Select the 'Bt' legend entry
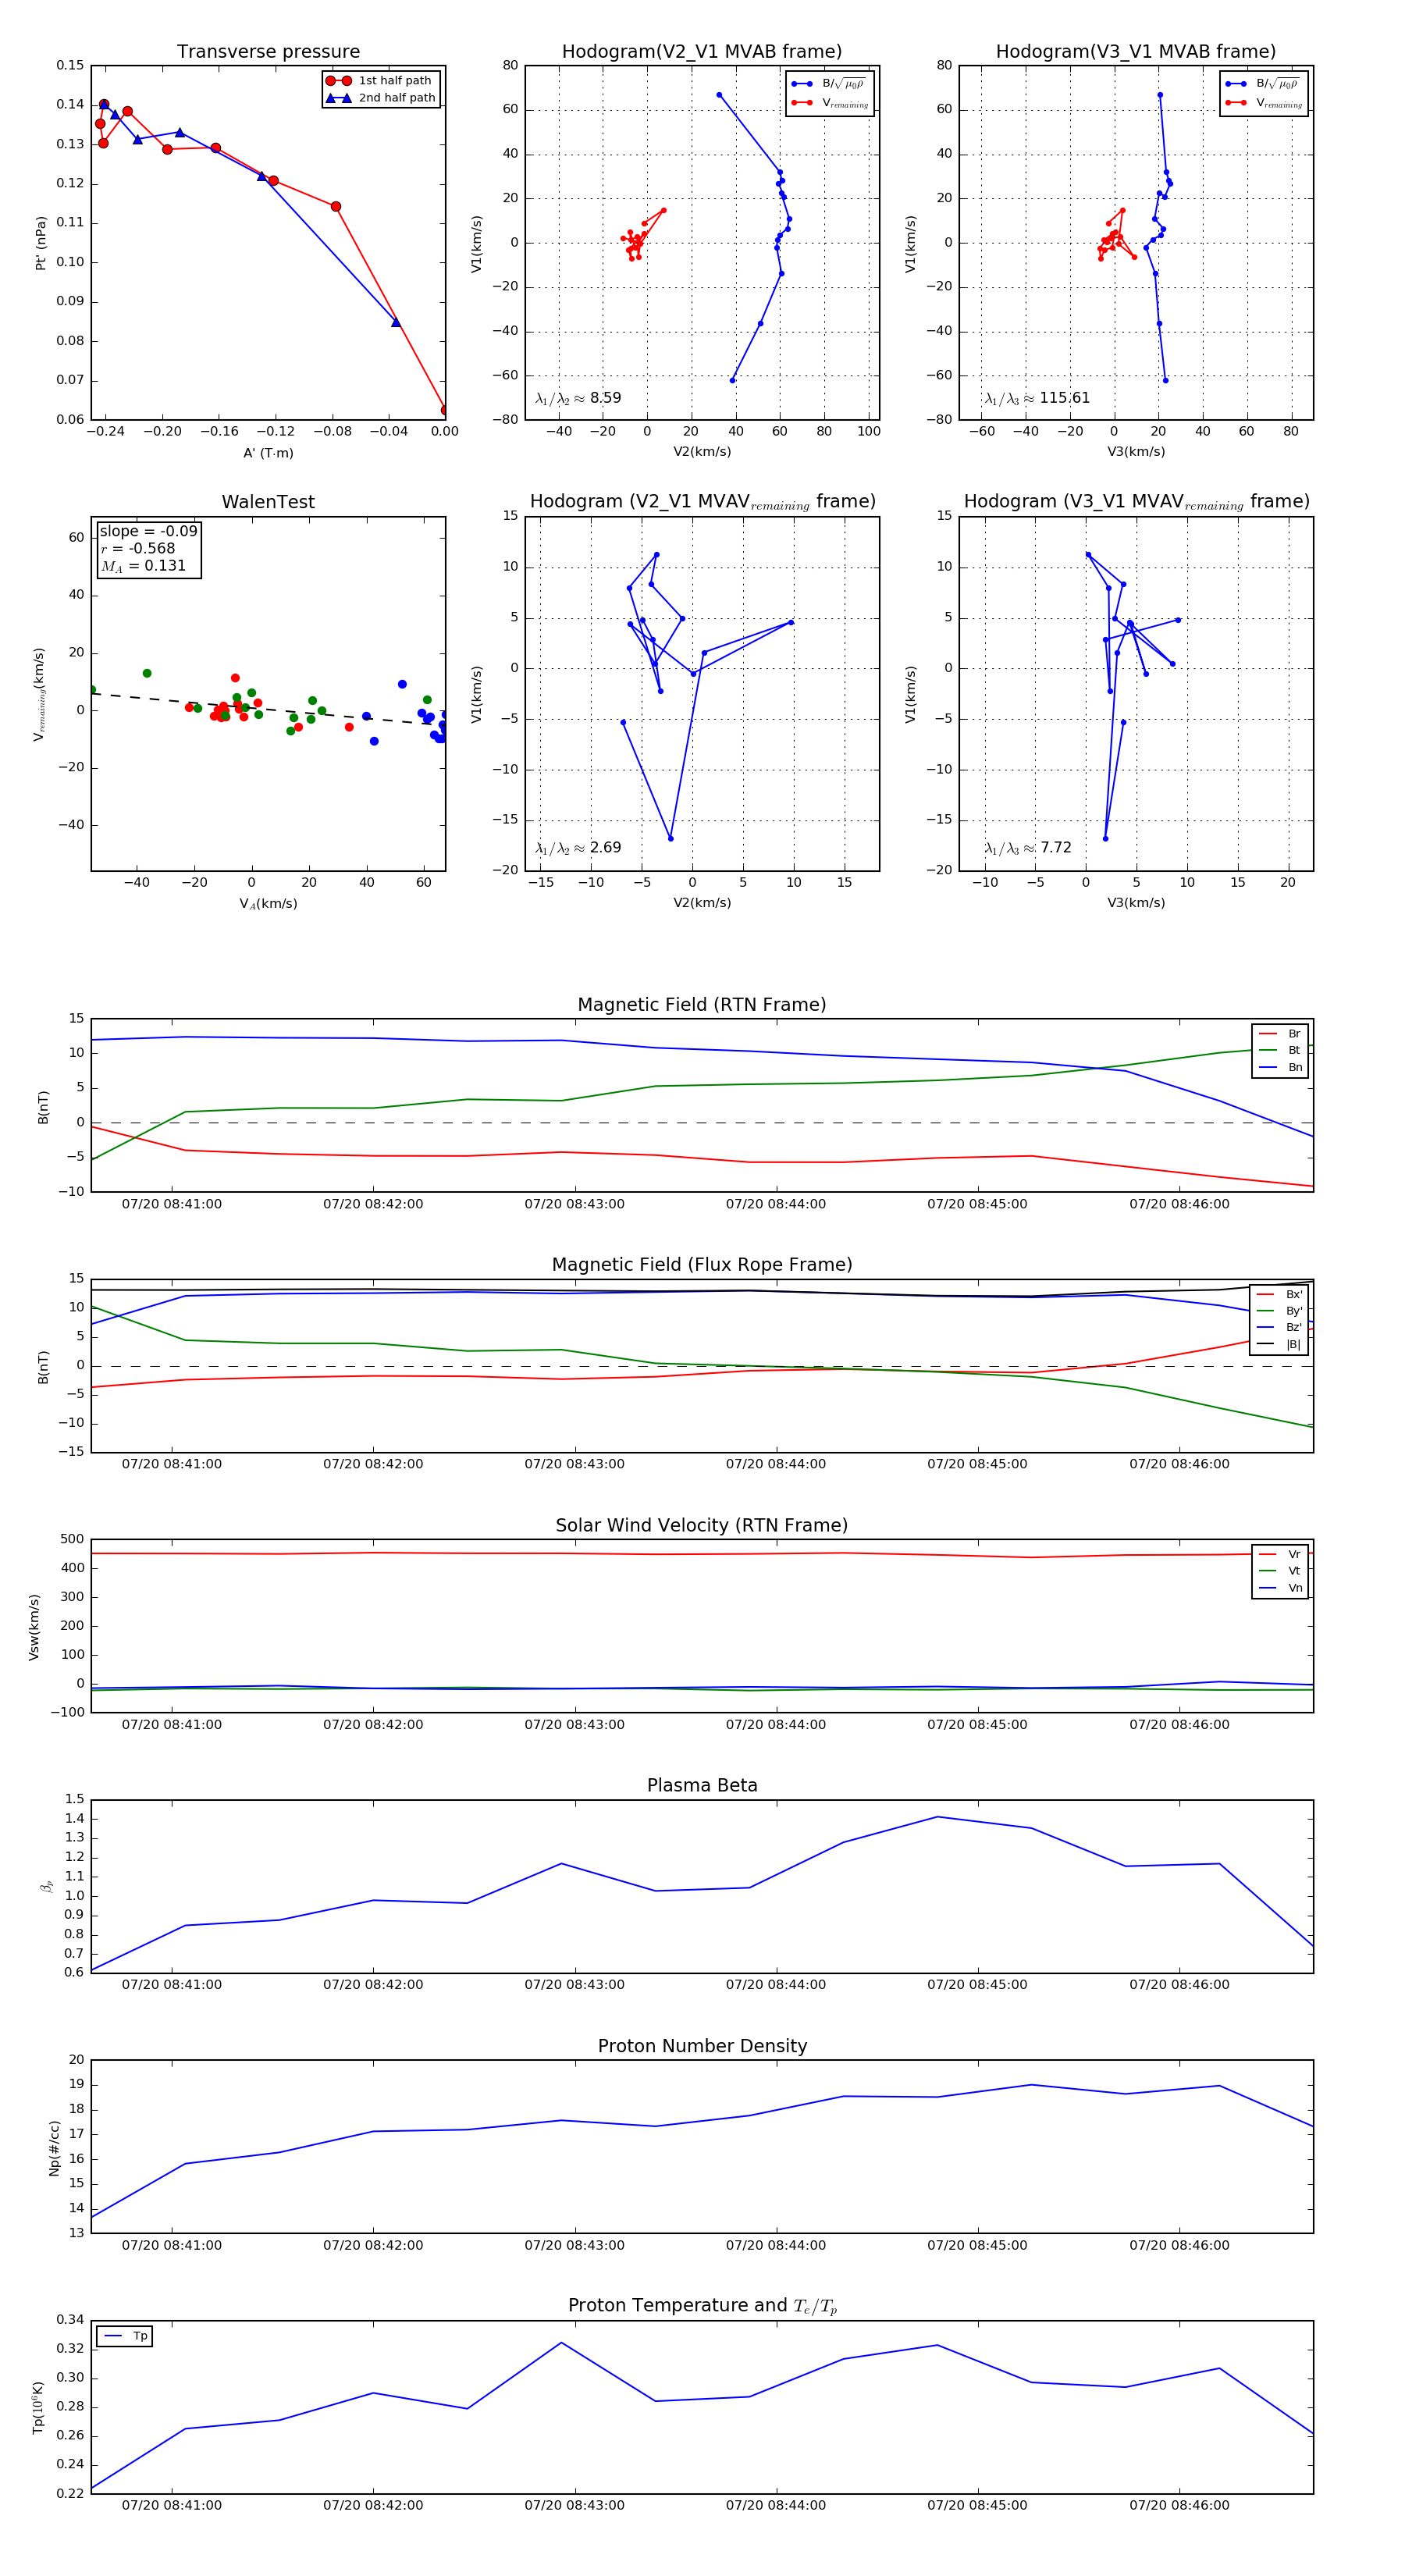The image size is (1405, 2576). tap(1280, 1050)
